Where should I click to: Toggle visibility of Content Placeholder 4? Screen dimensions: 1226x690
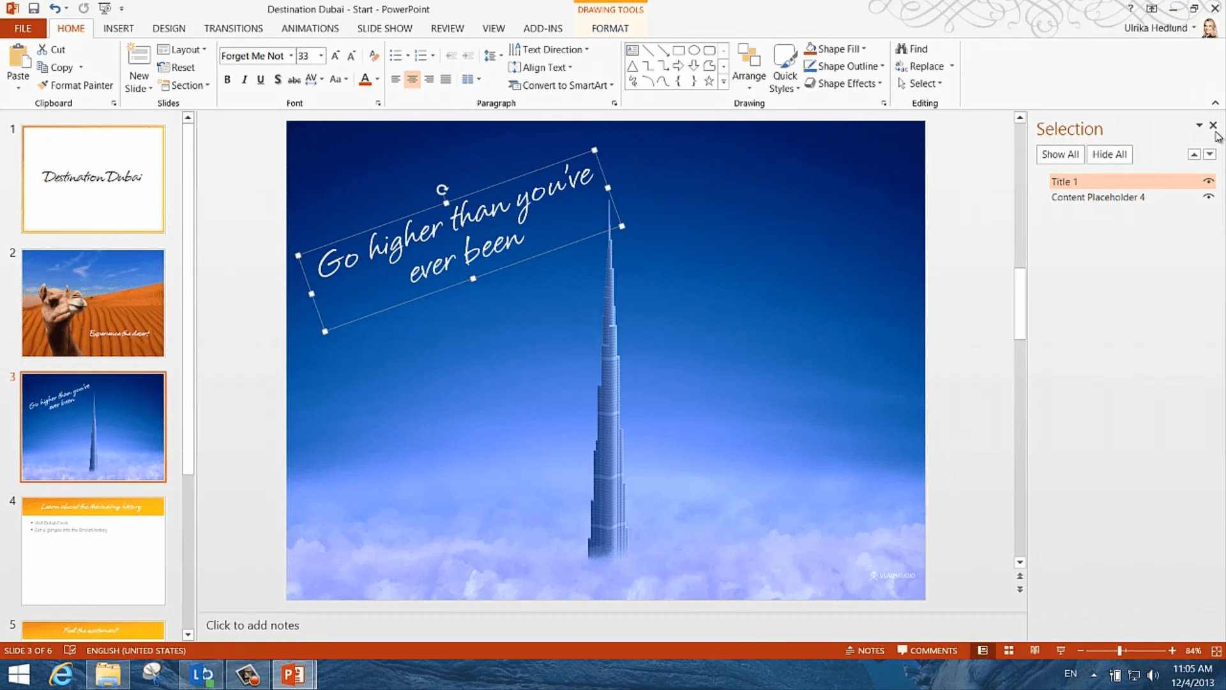1208,197
